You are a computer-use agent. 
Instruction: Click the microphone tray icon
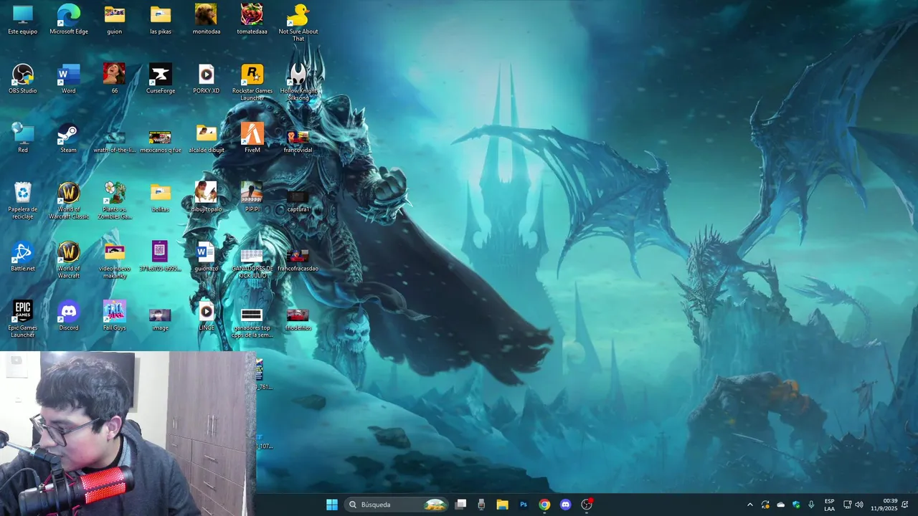click(811, 505)
